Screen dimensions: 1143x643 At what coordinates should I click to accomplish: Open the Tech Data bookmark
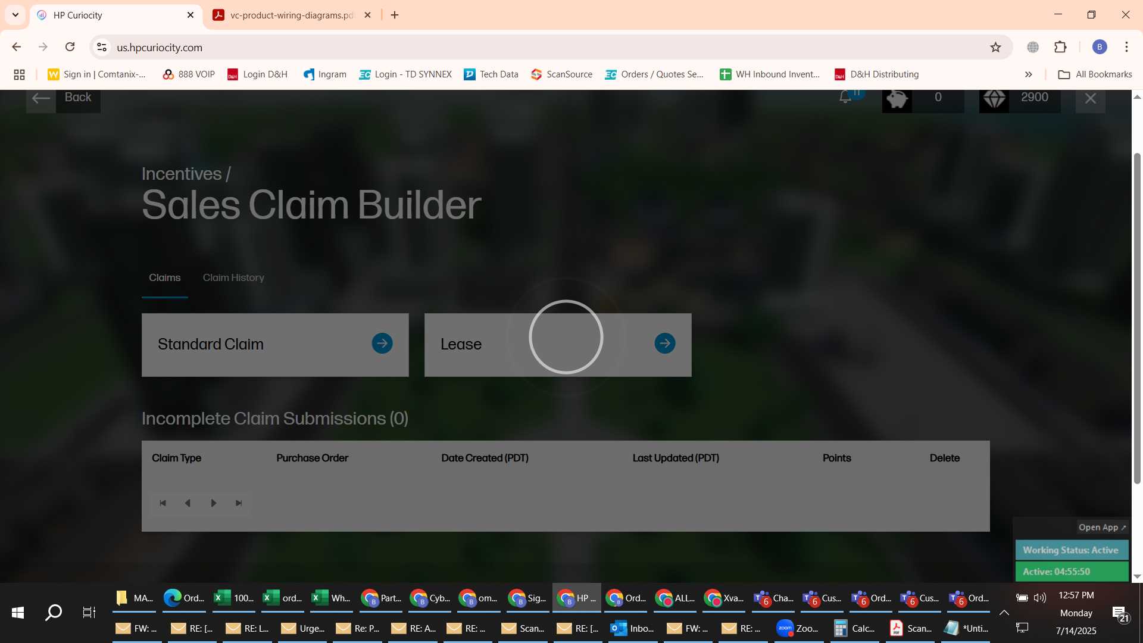[491, 74]
